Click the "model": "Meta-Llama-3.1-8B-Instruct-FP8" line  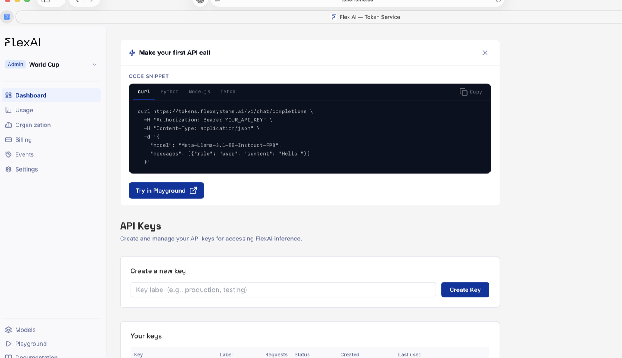coord(216,145)
